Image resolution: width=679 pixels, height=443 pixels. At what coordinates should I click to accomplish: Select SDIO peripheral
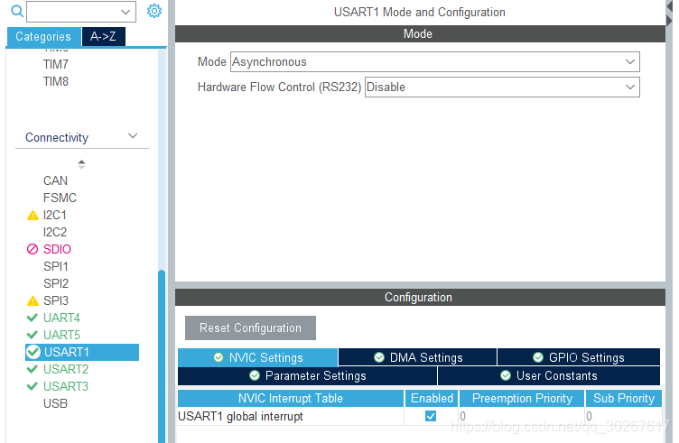point(57,249)
